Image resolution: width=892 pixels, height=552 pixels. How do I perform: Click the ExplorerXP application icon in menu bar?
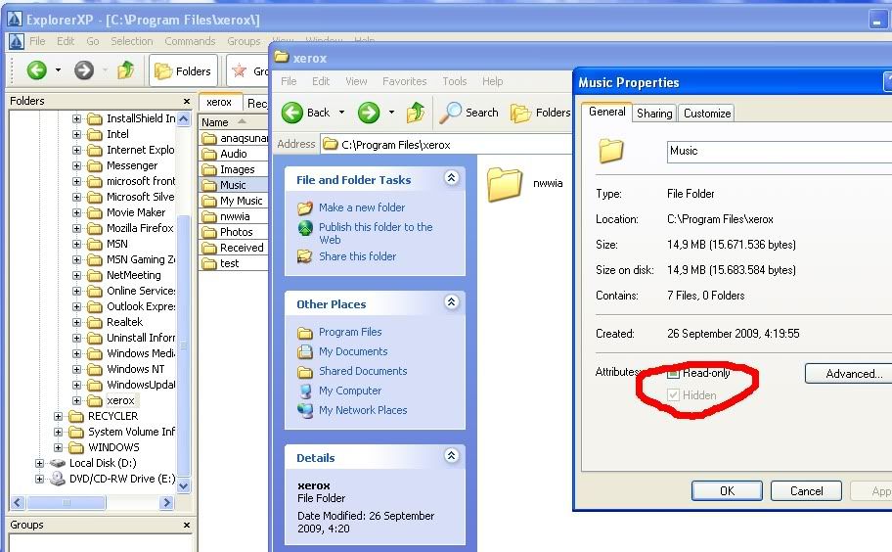coord(17,41)
